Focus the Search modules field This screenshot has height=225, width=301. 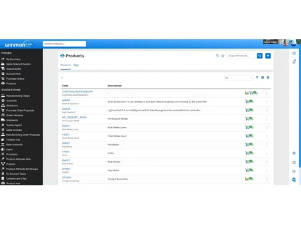(x=64, y=44)
